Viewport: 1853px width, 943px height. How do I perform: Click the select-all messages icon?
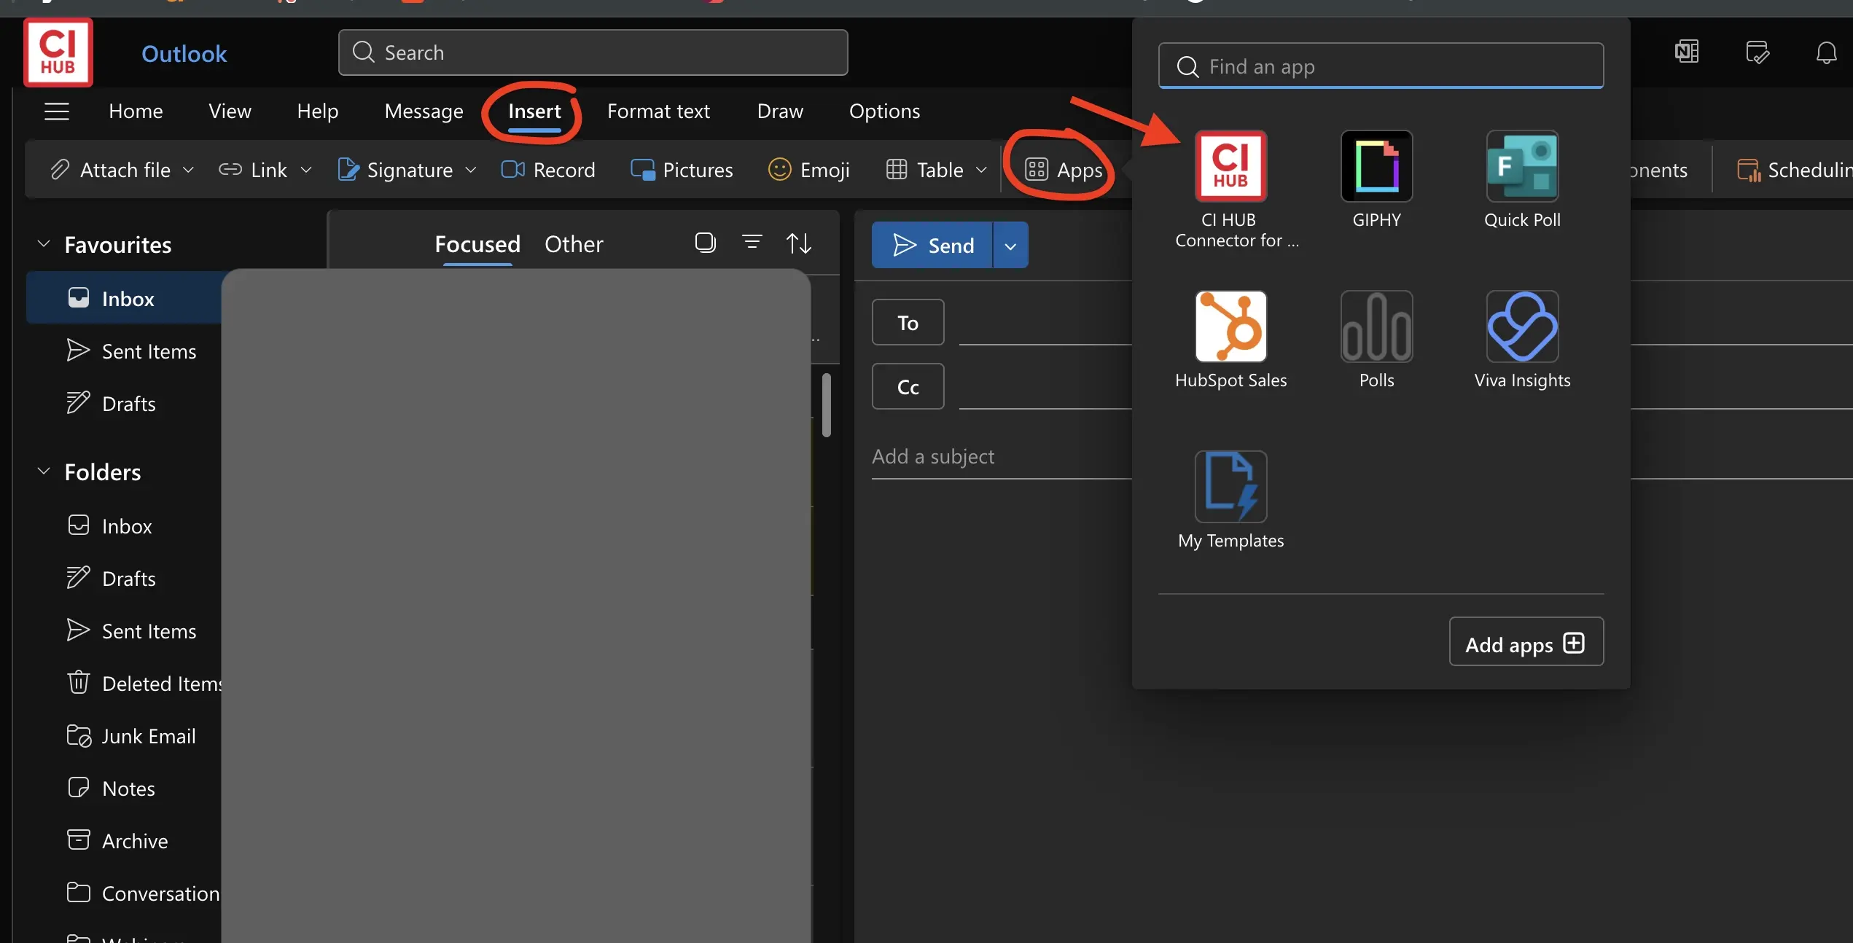tap(705, 243)
